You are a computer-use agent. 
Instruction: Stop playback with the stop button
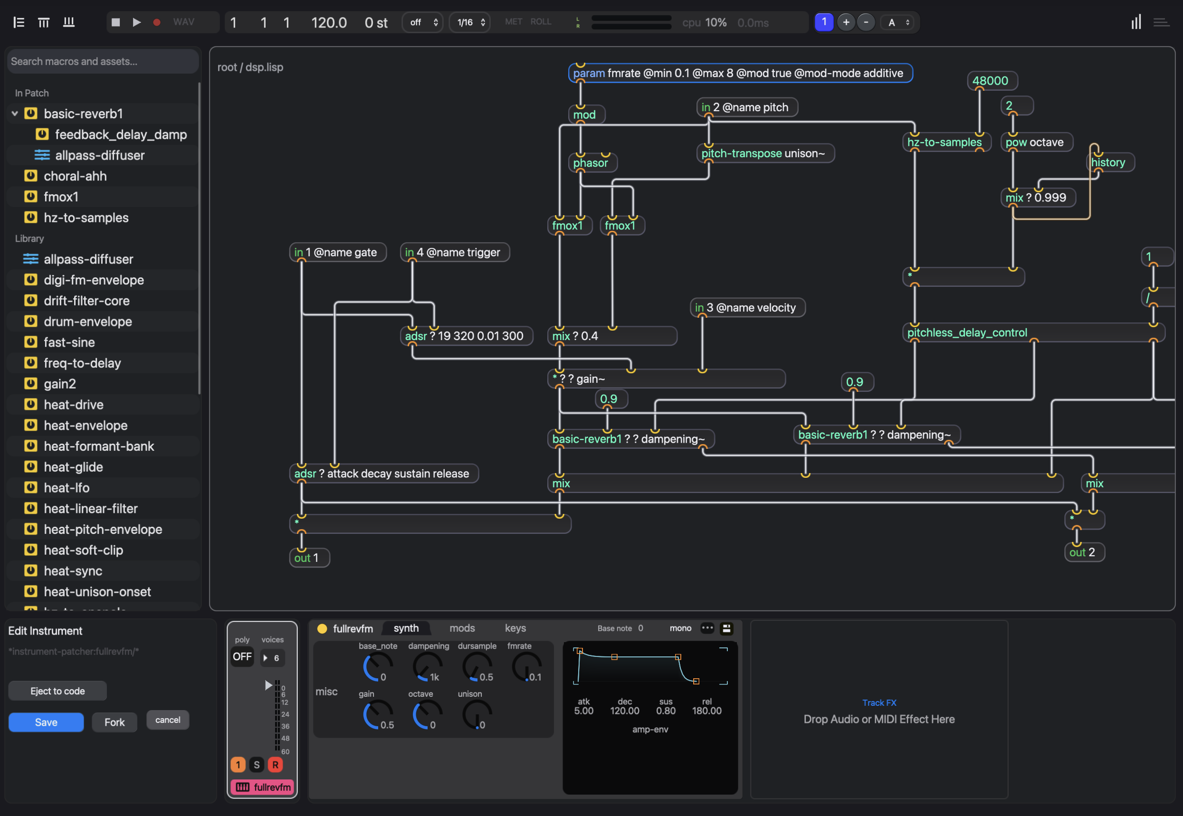click(115, 22)
